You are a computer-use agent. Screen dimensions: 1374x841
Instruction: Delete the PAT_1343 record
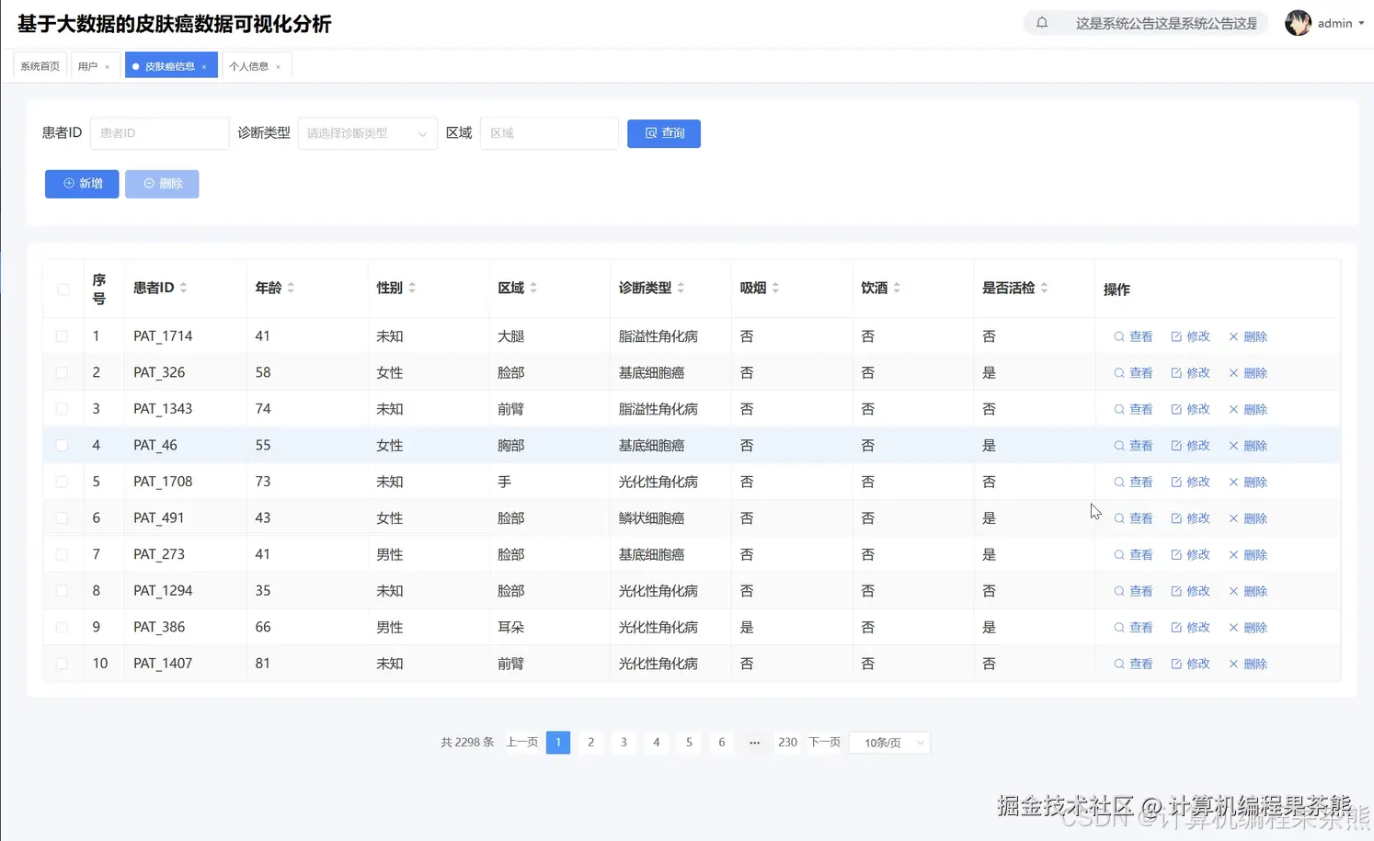pos(1248,409)
